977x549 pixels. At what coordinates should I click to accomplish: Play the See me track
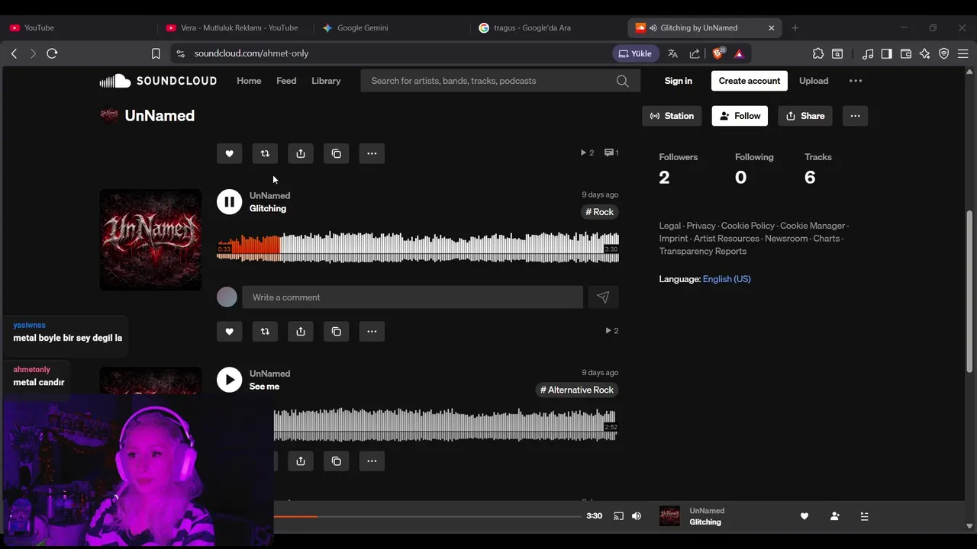229,380
